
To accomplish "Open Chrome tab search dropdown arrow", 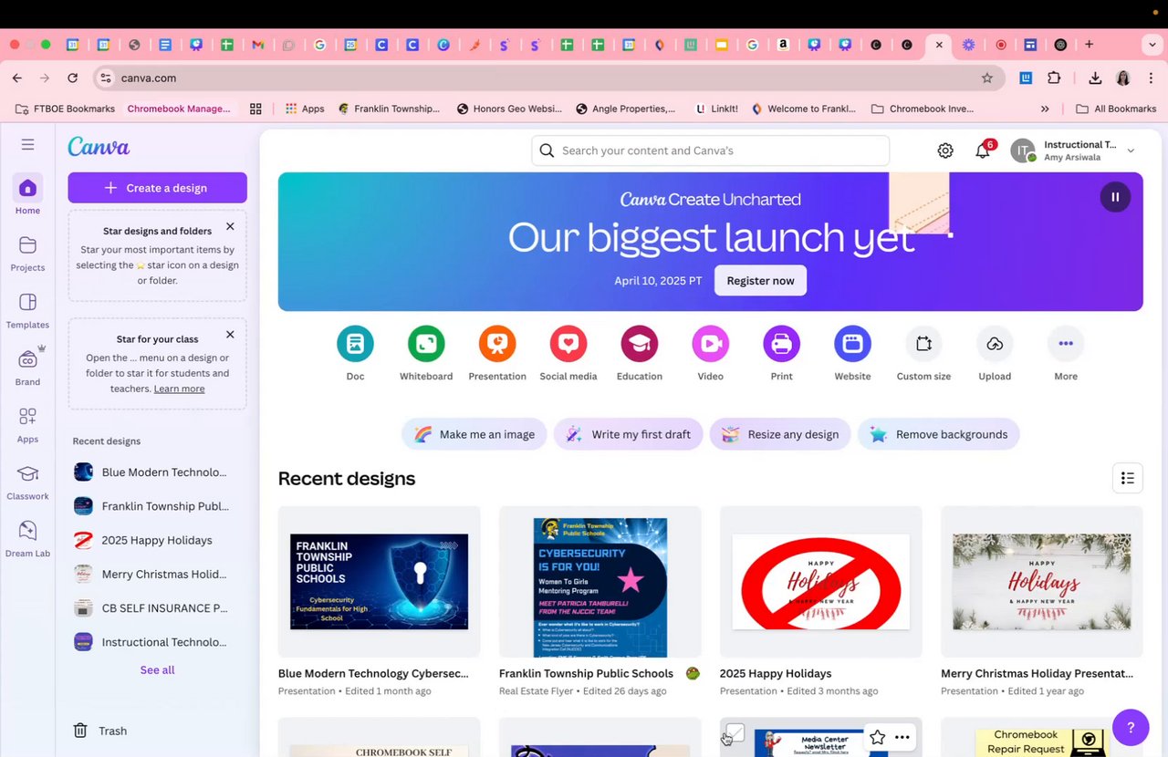I will (1152, 45).
